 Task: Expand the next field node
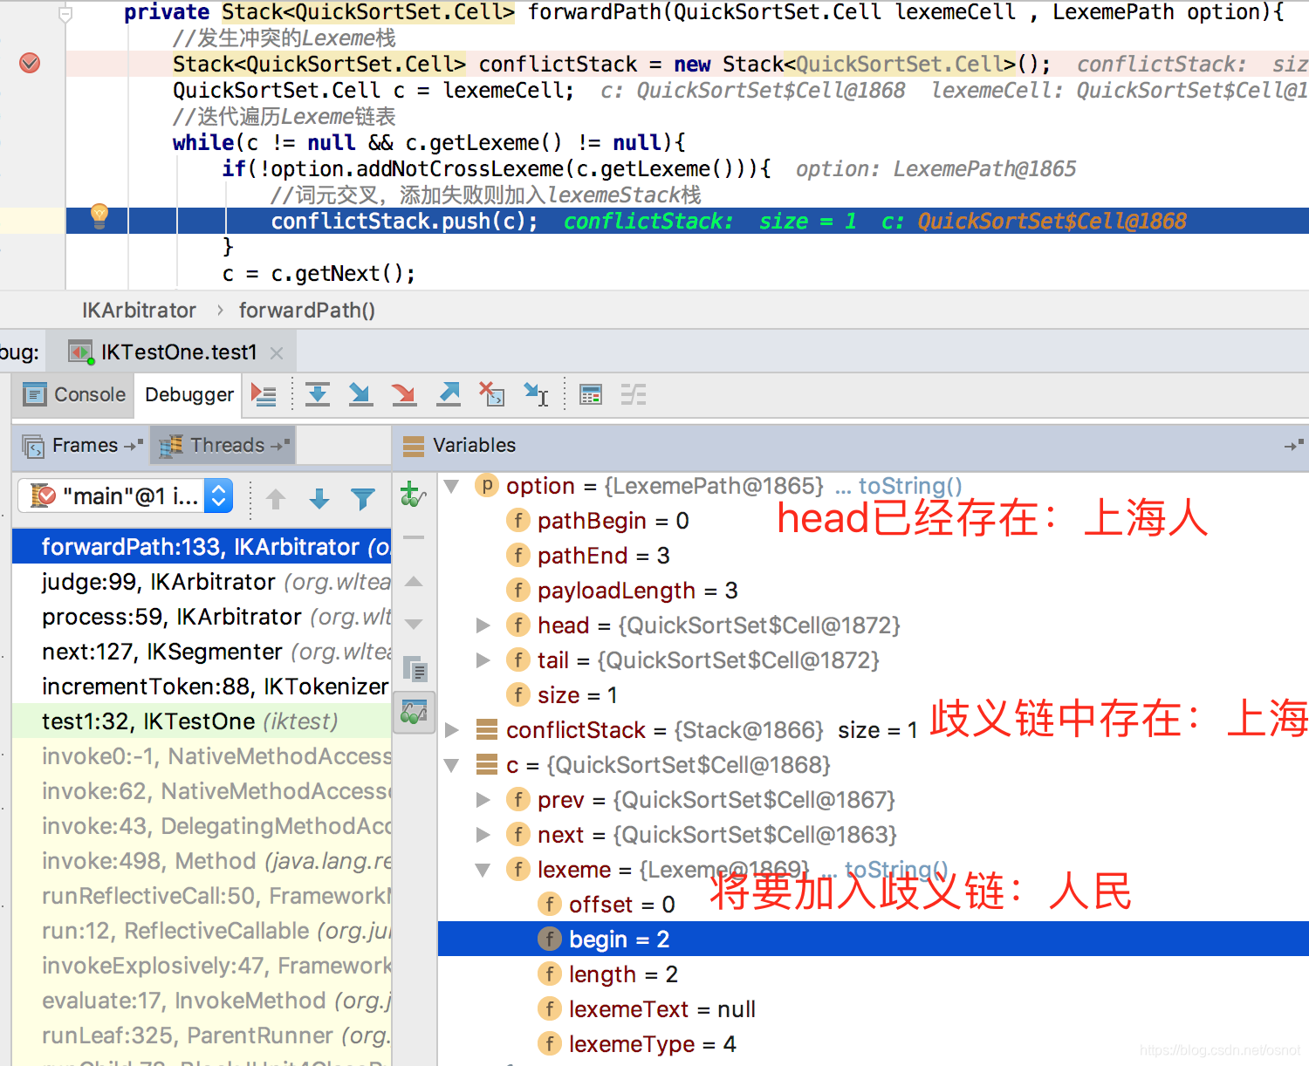pos(483,835)
